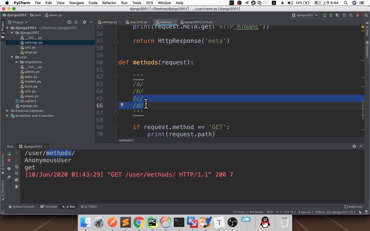This screenshot has width=370, height=231.
Task: Expand Scratches and Consoles node
Action: coord(7,115)
